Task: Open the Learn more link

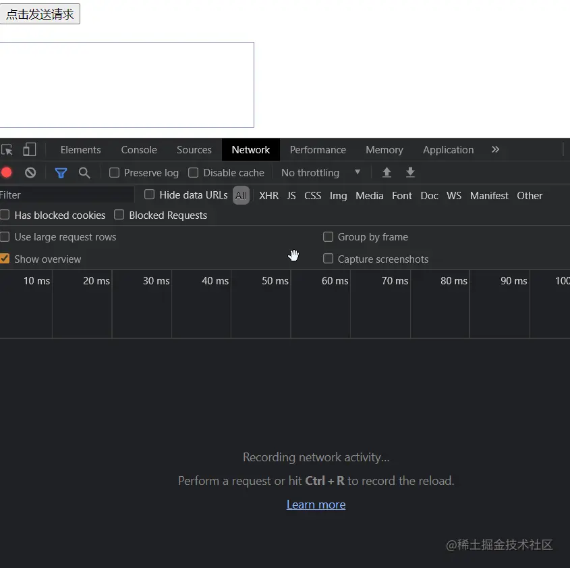Action: tap(316, 505)
